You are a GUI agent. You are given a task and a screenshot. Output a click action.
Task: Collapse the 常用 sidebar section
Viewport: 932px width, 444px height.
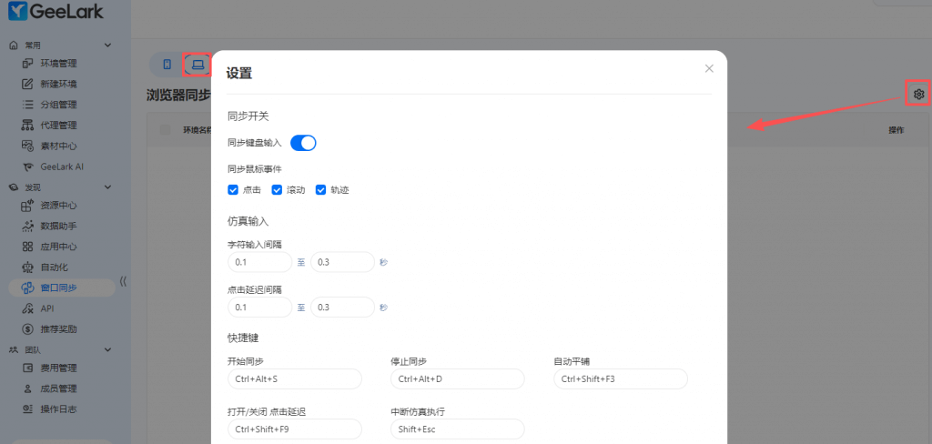coord(107,45)
